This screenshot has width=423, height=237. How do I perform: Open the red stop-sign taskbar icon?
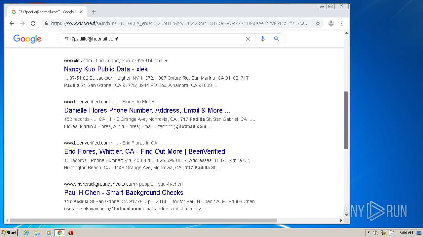tap(71, 233)
